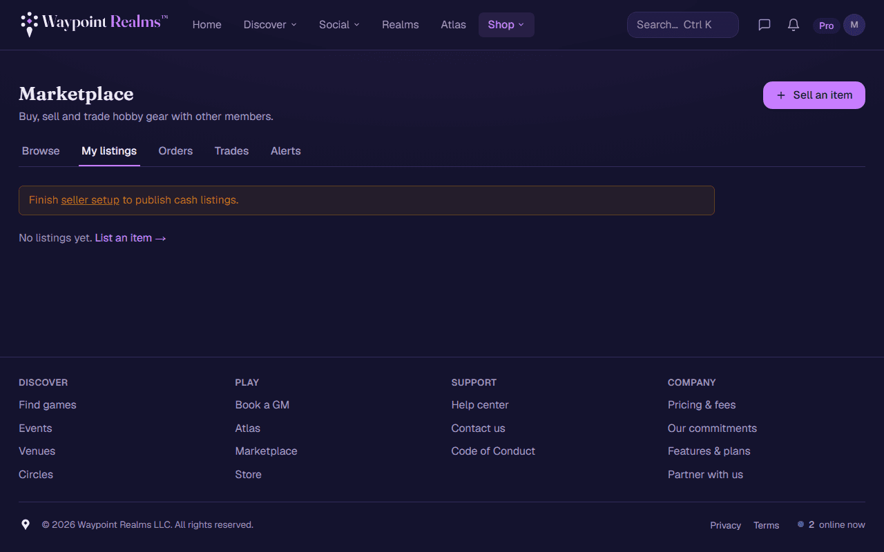Open Our commitments link
This screenshot has width=884, height=552.
tap(712, 428)
